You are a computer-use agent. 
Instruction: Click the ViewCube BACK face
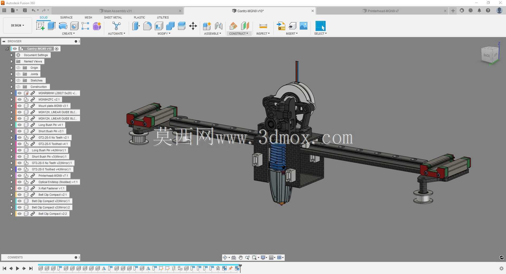(486, 55)
